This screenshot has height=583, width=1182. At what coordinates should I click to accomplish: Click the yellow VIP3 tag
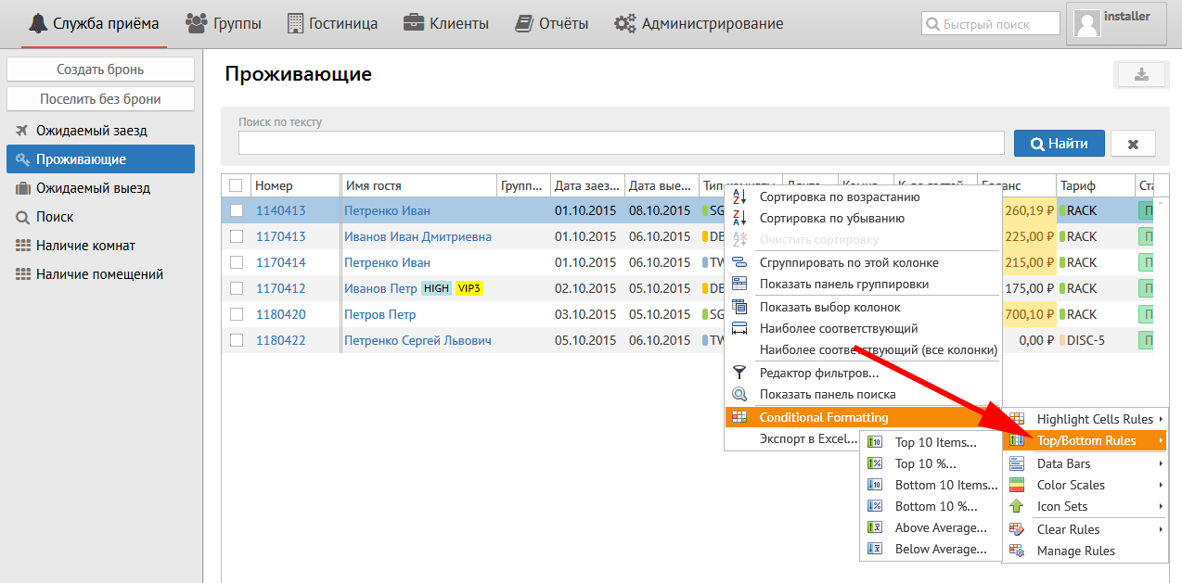tap(469, 288)
